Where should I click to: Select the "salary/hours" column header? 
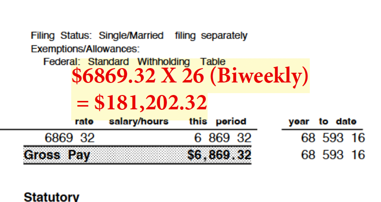(x=138, y=122)
